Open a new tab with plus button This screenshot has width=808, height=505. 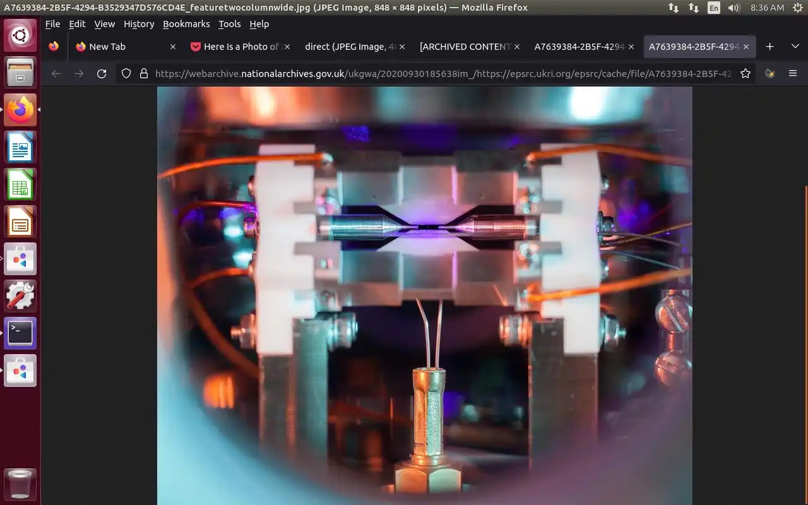tap(769, 46)
